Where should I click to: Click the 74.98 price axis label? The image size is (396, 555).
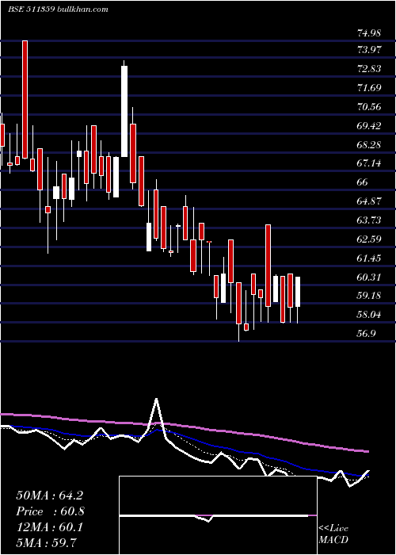point(369,33)
